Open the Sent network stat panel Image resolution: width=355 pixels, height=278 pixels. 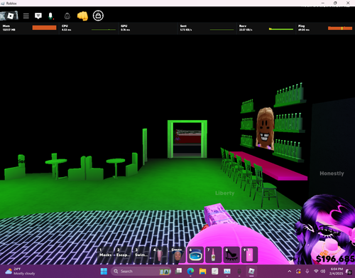207,28
